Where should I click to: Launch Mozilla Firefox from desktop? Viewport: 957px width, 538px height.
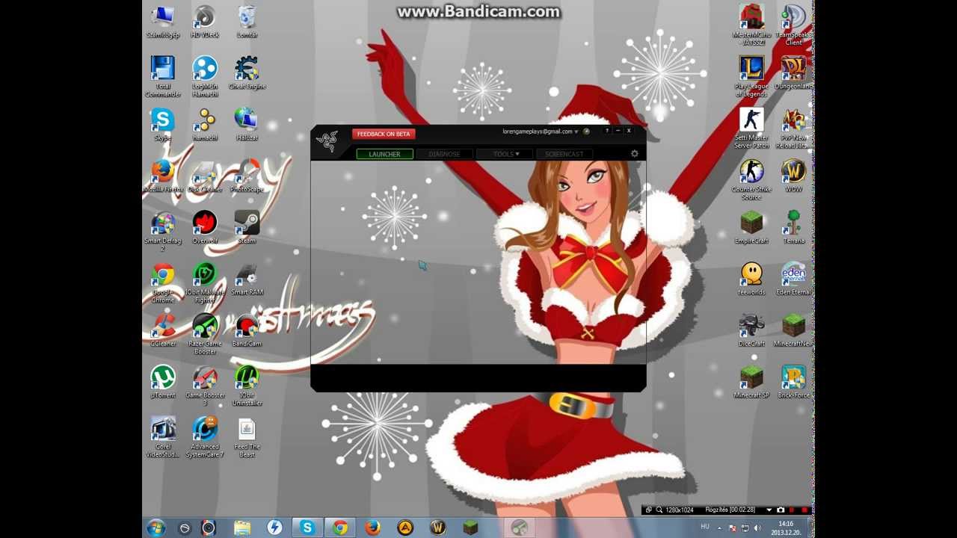[x=163, y=176]
